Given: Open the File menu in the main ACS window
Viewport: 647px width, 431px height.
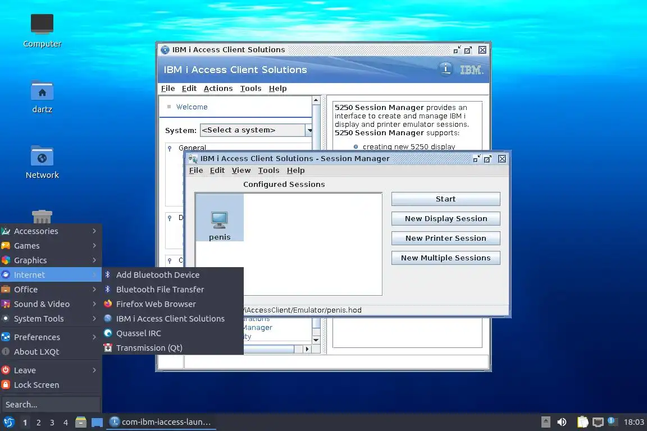Looking at the screenshot, I should coord(168,88).
